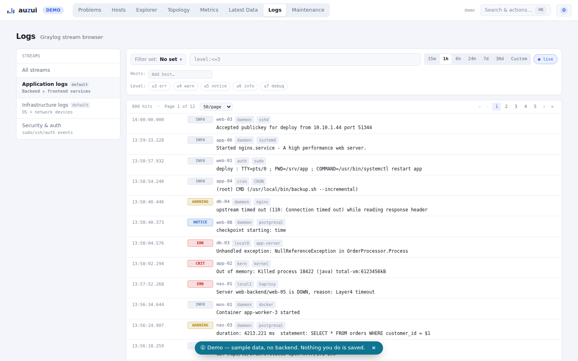Click the systemd tag on app-06 entry
The height and width of the screenshot is (361, 578).
267,140
